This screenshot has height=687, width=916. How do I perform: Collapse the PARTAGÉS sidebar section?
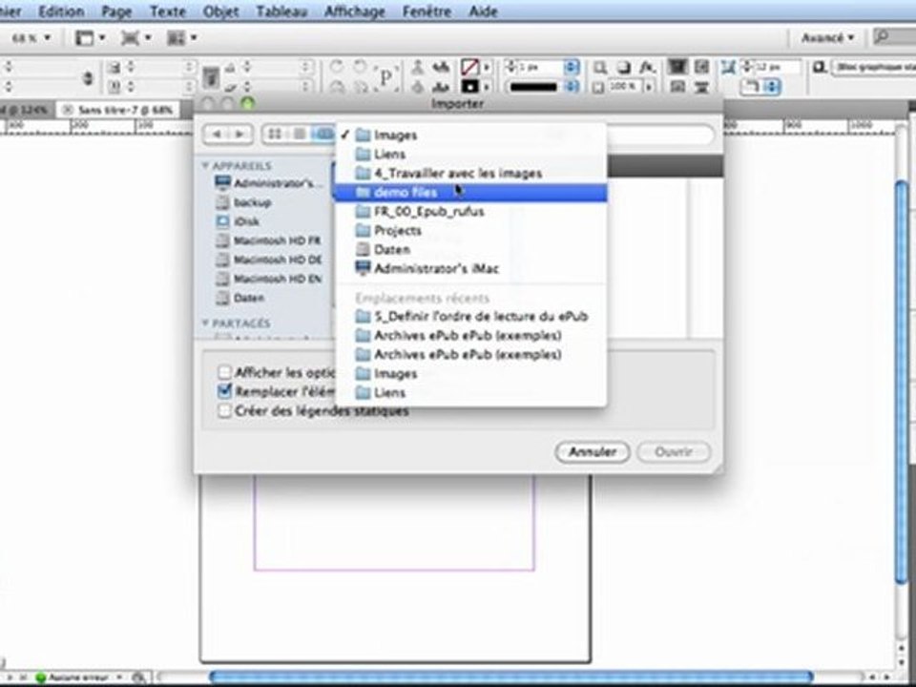(x=206, y=323)
